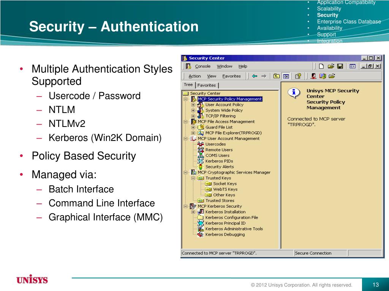Viewport: 389px width, 291px height.
Task: Expand the System Wide Policy node
Action: [x=193, y=110]
